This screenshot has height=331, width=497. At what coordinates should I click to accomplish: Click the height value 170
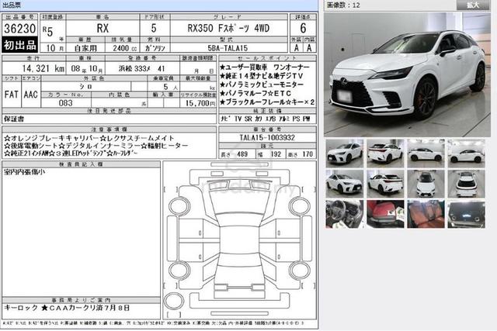(x=308, y=154)
